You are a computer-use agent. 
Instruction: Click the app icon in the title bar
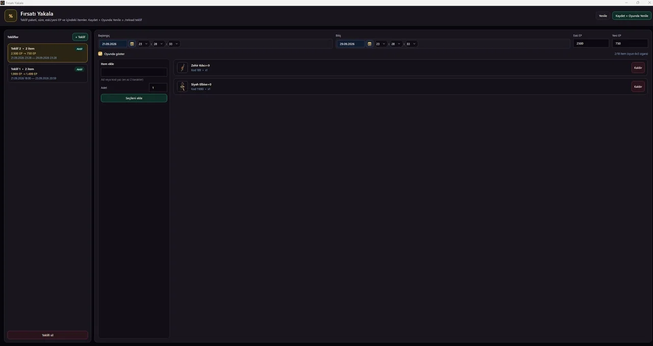(3, 3)
